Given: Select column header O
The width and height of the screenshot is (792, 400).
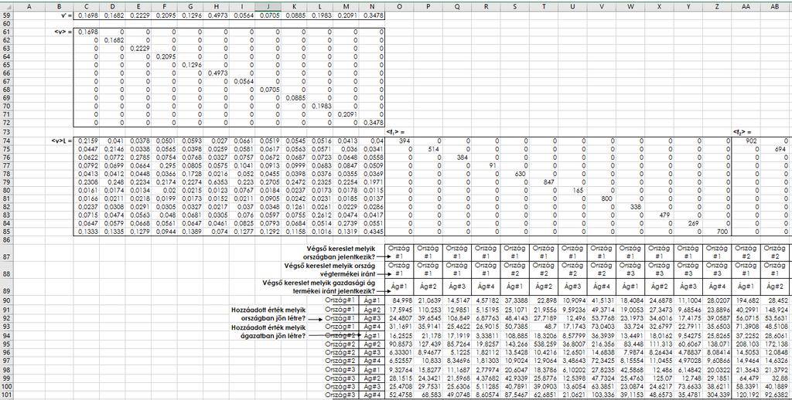Looking at the screenshot, I should 400,6.
